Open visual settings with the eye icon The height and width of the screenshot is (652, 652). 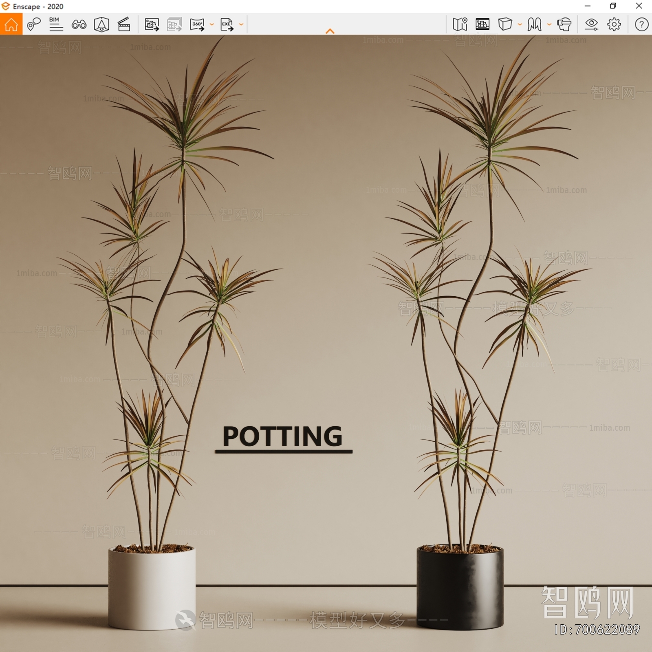click(x=591, y=24)
